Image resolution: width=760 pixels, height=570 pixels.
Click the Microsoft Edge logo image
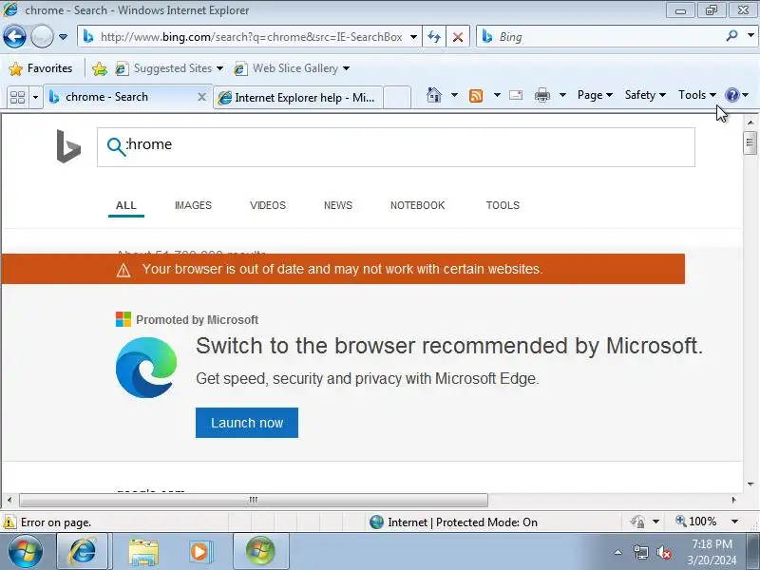146,368
